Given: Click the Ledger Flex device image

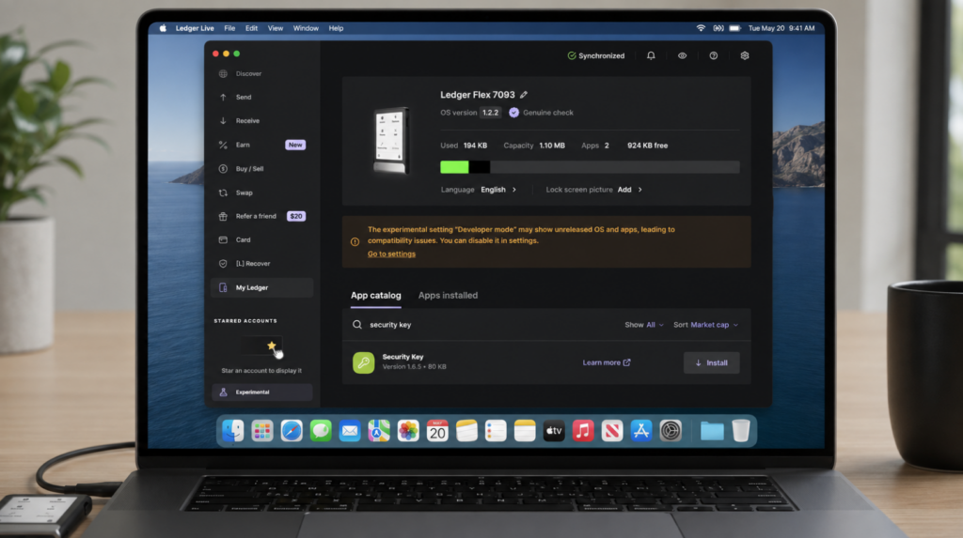Looking at the screenshot, I should 391,141.
